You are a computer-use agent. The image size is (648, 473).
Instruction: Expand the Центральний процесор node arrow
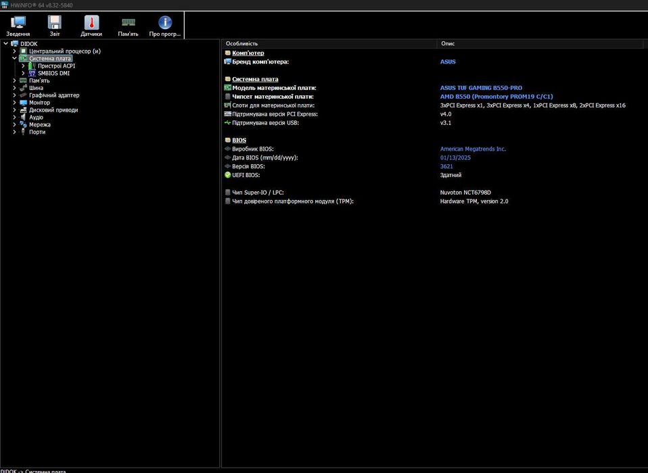14,51
